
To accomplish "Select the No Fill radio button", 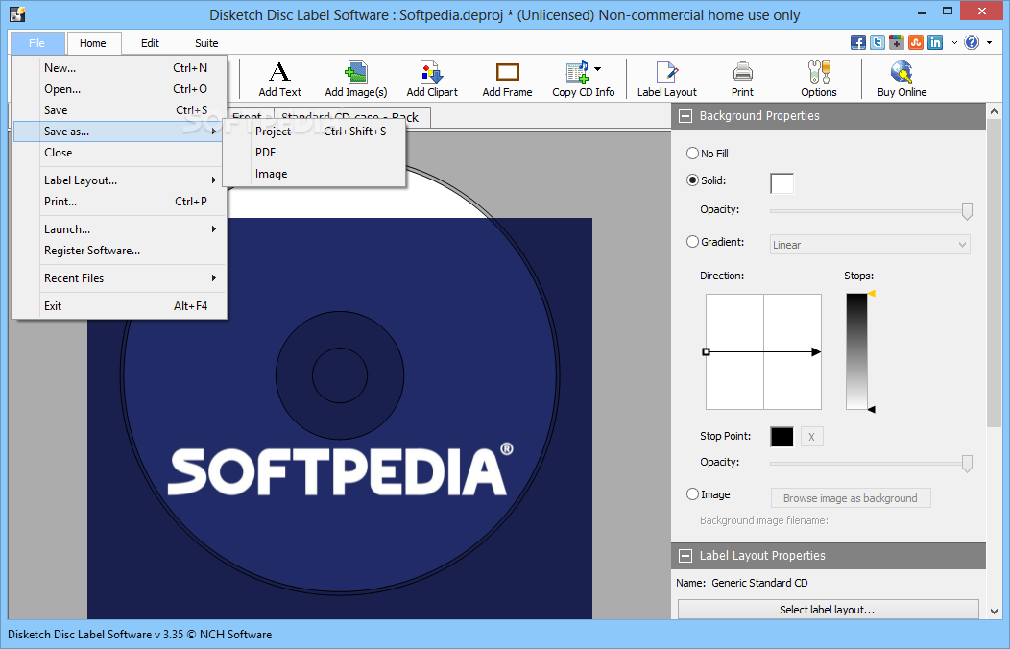I will coord(692,154).
